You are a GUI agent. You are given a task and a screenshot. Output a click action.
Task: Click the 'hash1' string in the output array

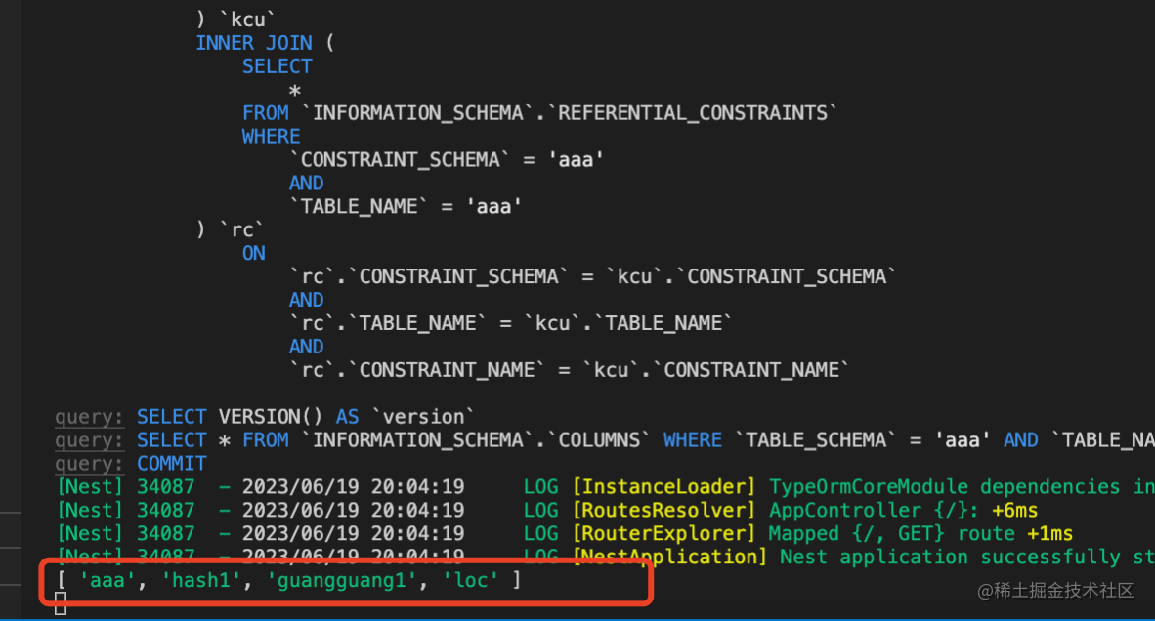202,581
